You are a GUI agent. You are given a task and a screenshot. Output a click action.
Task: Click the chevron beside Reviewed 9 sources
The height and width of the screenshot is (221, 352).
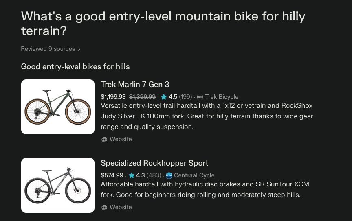click(x=79, y=49)
